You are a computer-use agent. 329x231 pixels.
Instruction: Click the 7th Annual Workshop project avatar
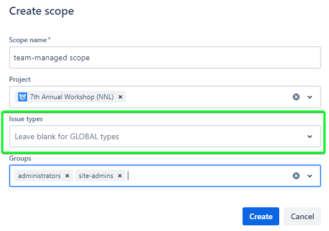(x=23, y=97)
